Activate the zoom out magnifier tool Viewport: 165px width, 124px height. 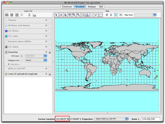tap(78, 15)
